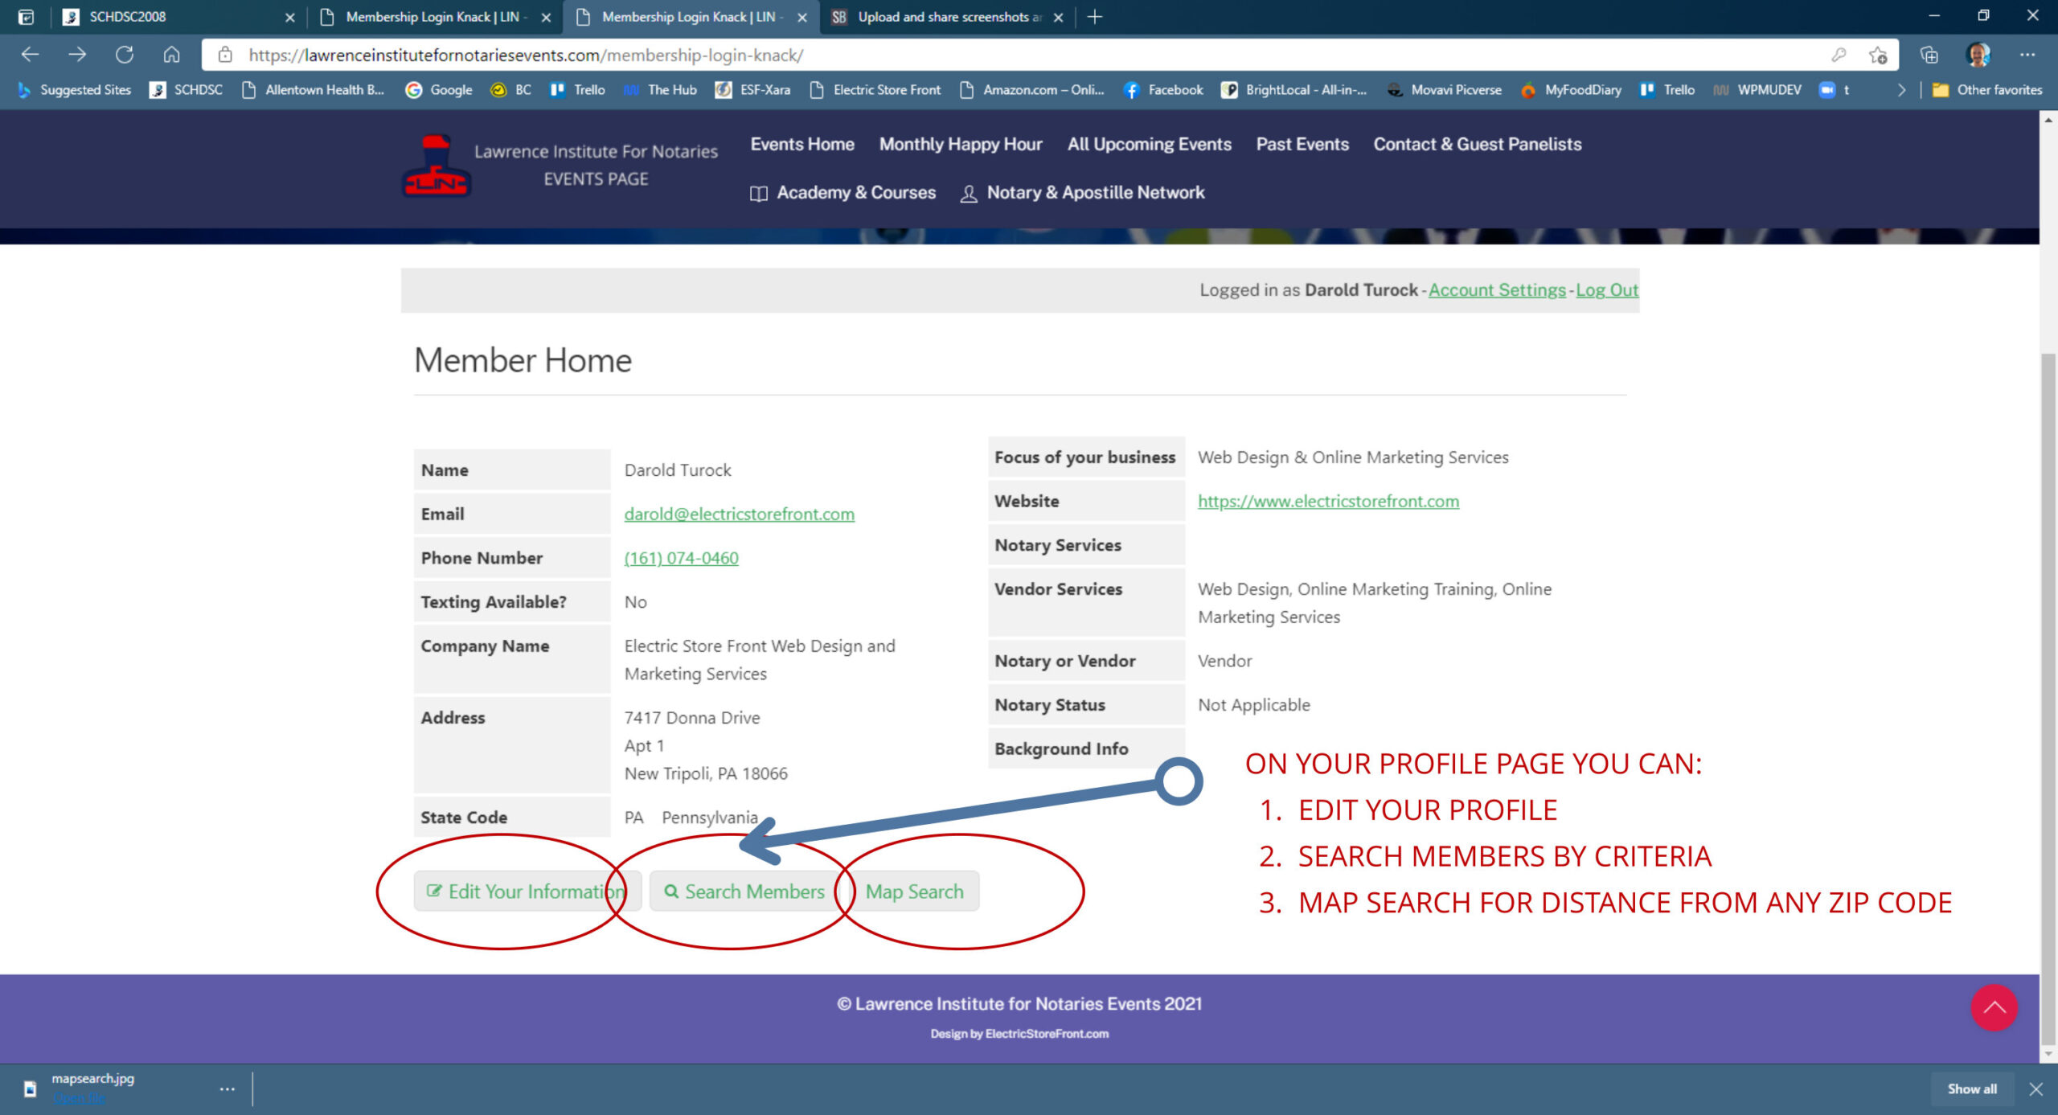Expand bookmarks overflow chevron
2058x1115 pixels.
pyautogui.click(x=1901, y=90)
